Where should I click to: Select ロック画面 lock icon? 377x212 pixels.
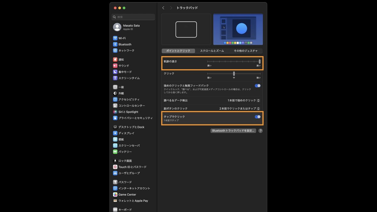[x=115, y=161]
